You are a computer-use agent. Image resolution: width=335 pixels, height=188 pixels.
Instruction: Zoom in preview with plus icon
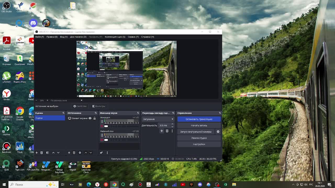point(47,100)
